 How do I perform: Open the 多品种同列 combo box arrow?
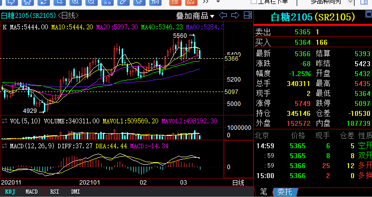coord(350,2)
